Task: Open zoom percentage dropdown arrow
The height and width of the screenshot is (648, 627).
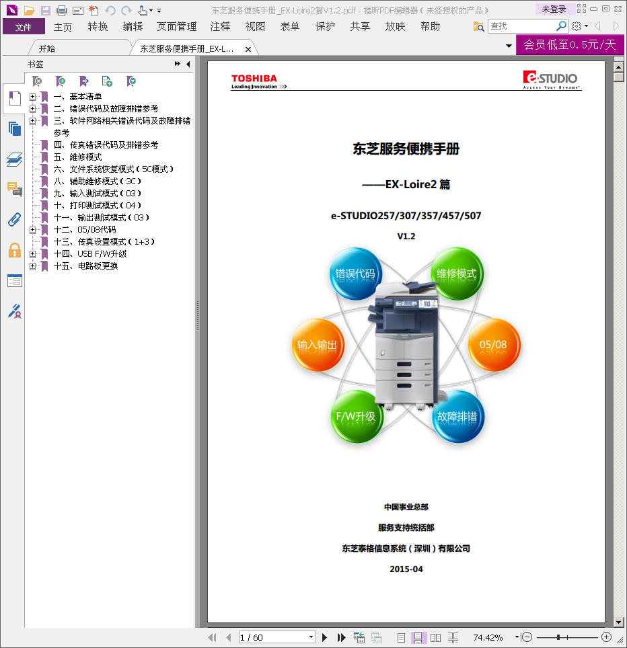Action: pos(517,637)
